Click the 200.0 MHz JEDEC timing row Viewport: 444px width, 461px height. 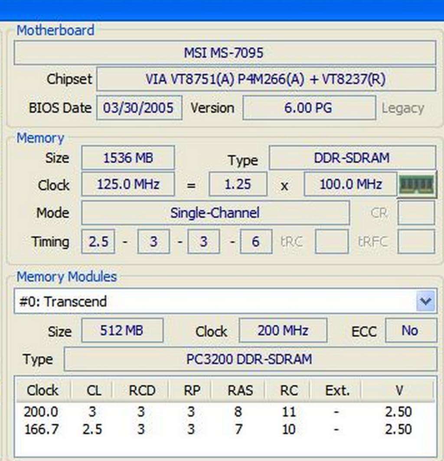click(41, 412)
